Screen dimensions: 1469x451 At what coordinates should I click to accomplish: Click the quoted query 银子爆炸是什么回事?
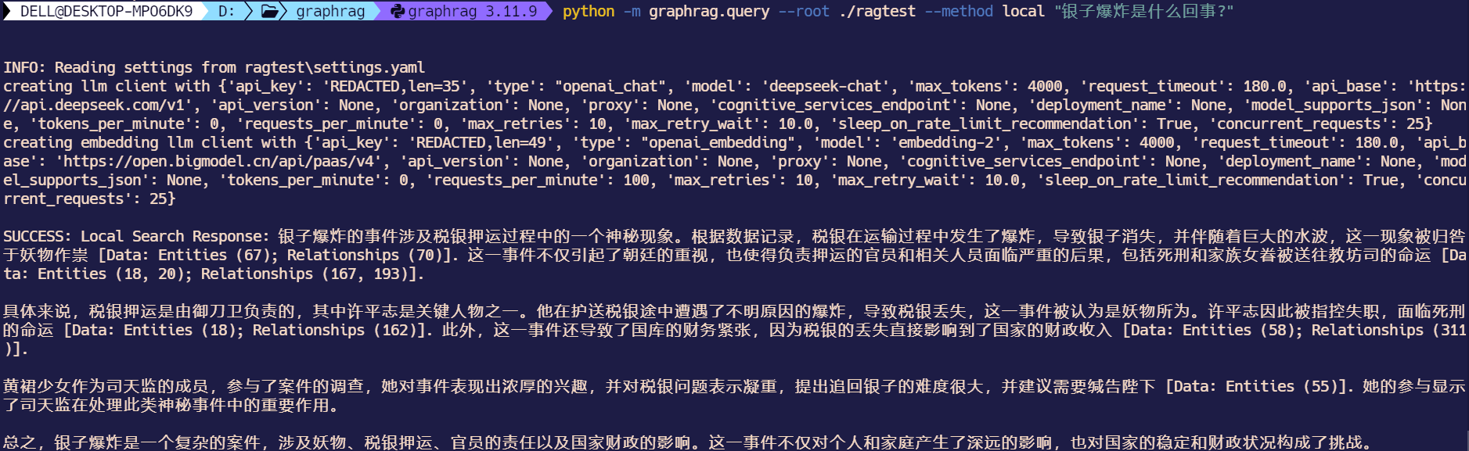pos(1144,11)
